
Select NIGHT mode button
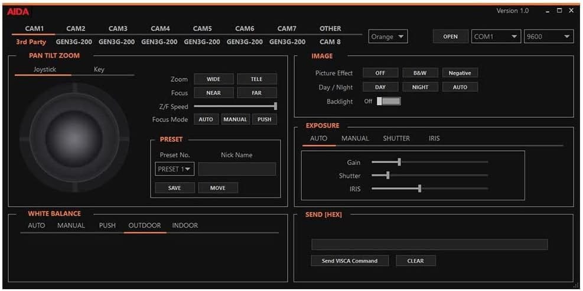pos(420,87)
